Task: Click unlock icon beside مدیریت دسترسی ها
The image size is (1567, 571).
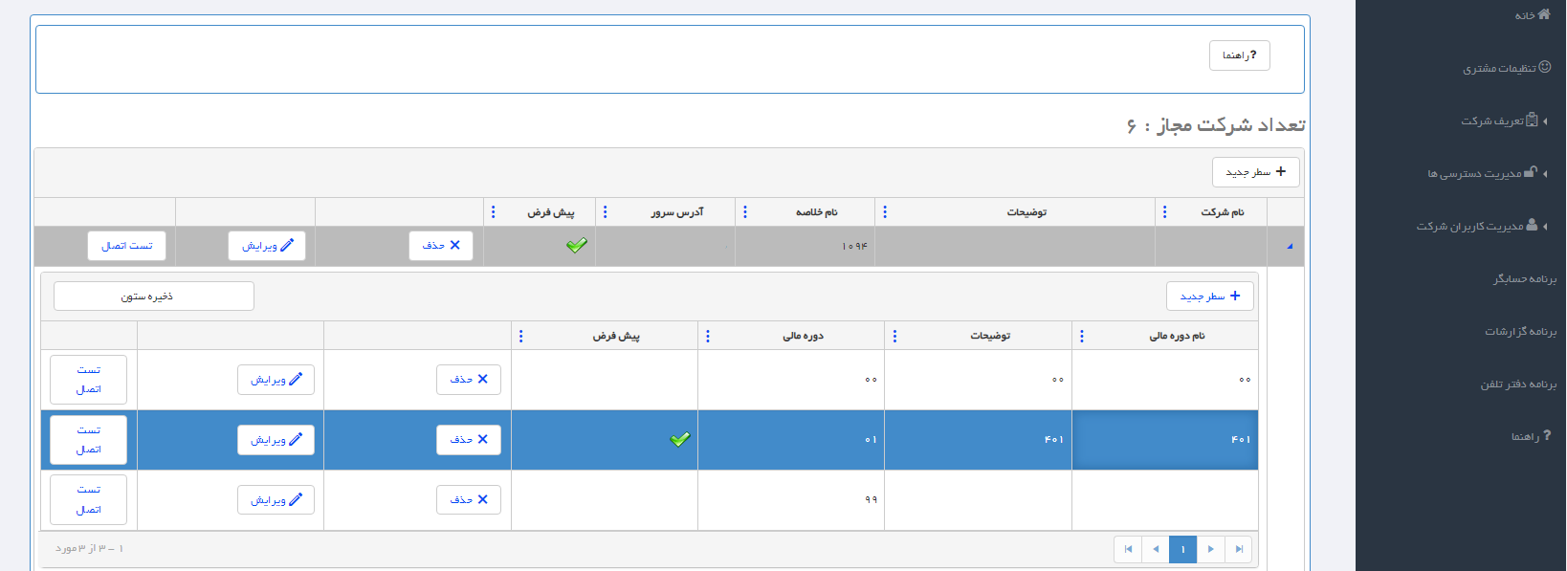Action: pyautogui.click(x=1531, y=172)
